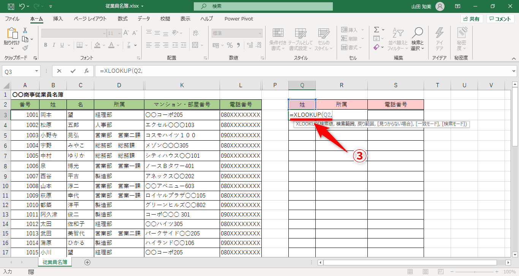Expand the formula bar

pos(514,71)
